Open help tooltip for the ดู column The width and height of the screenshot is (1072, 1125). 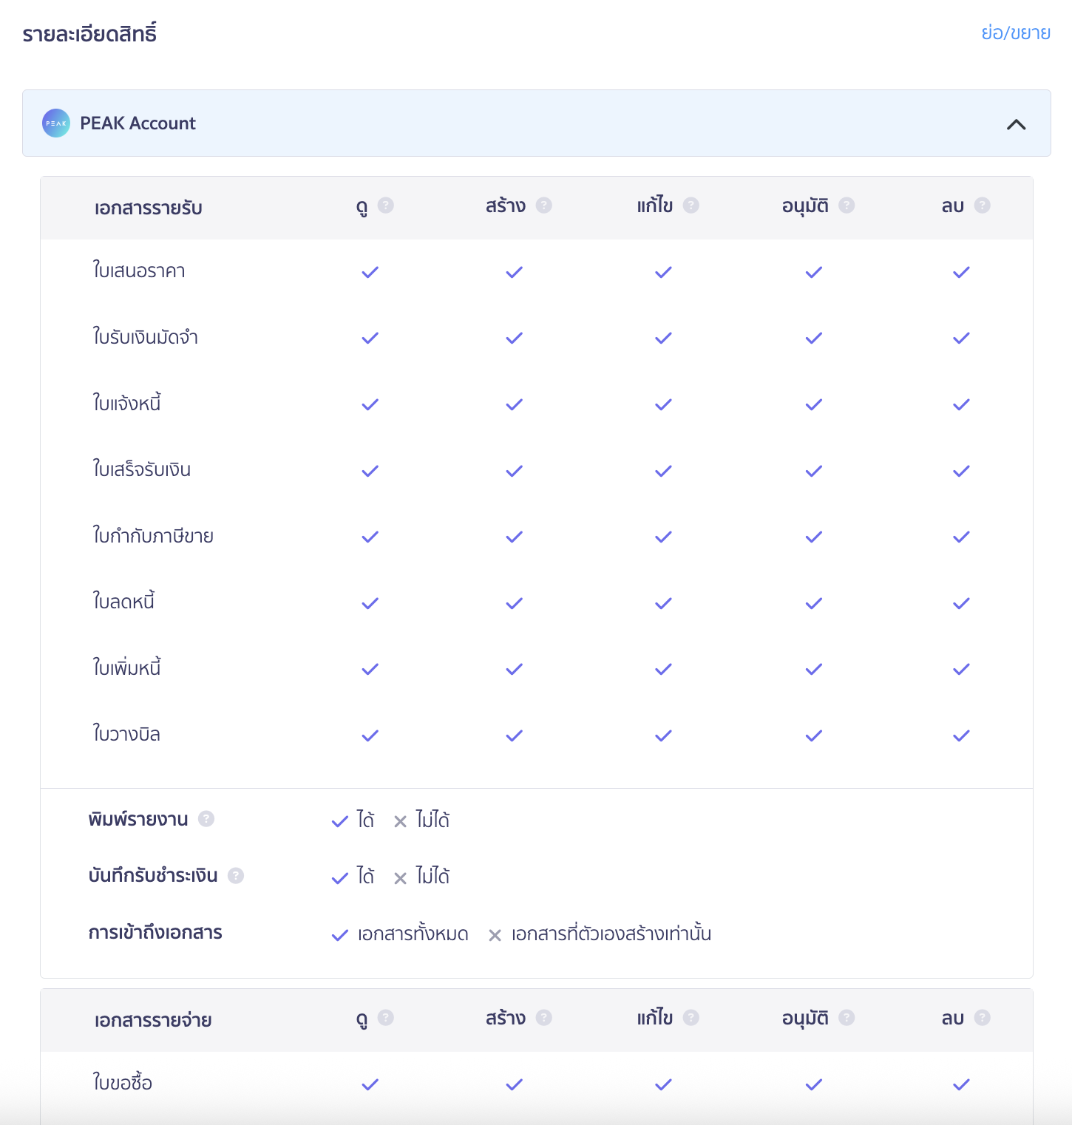click(x=387, y=205)
